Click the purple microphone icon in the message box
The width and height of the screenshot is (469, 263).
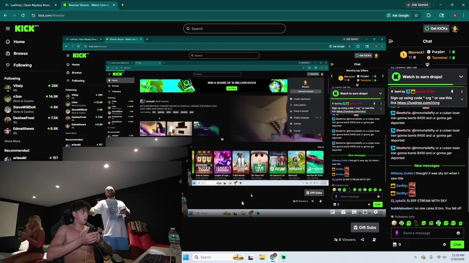pos(397,233)
